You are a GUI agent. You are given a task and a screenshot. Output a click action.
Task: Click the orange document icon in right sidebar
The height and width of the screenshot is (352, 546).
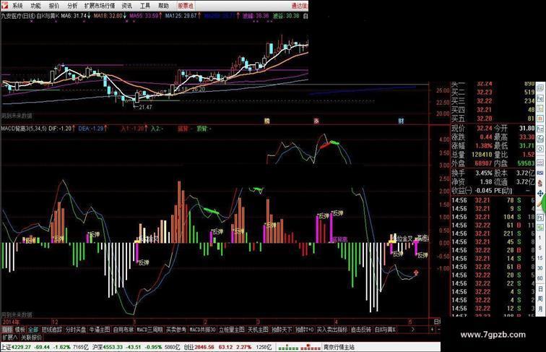click(x=539, y=119)
